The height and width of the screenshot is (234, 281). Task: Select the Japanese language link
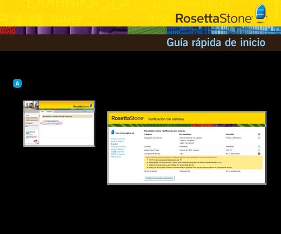(118, 152)
